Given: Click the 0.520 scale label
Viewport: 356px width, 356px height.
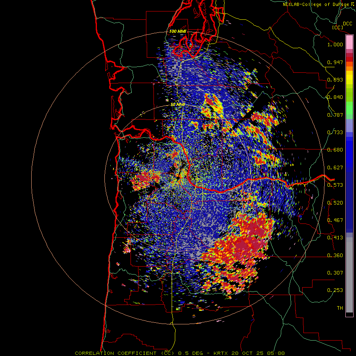Looking at the screenshot, I should pyautogui.click(x=335, y=203).
